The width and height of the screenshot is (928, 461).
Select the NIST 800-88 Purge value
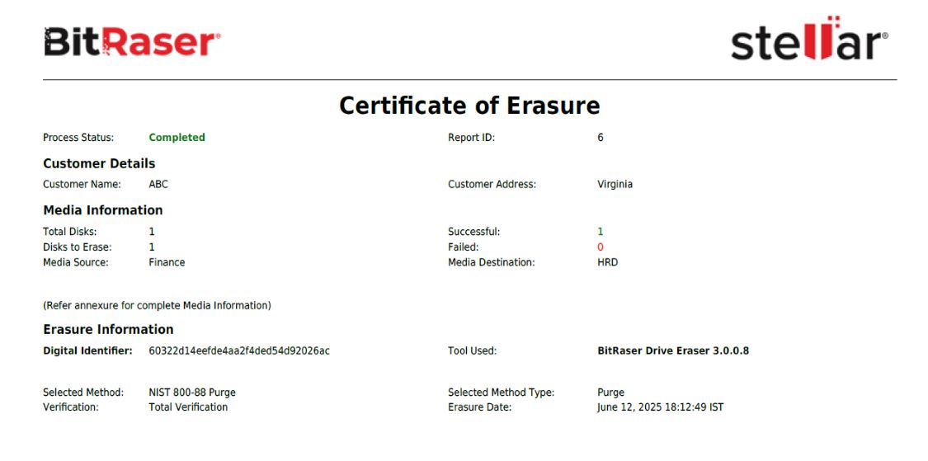click(x=192, y=393)
